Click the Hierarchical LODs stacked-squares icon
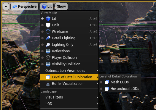Viewport: 156px width, 110px height. [107, 89]
